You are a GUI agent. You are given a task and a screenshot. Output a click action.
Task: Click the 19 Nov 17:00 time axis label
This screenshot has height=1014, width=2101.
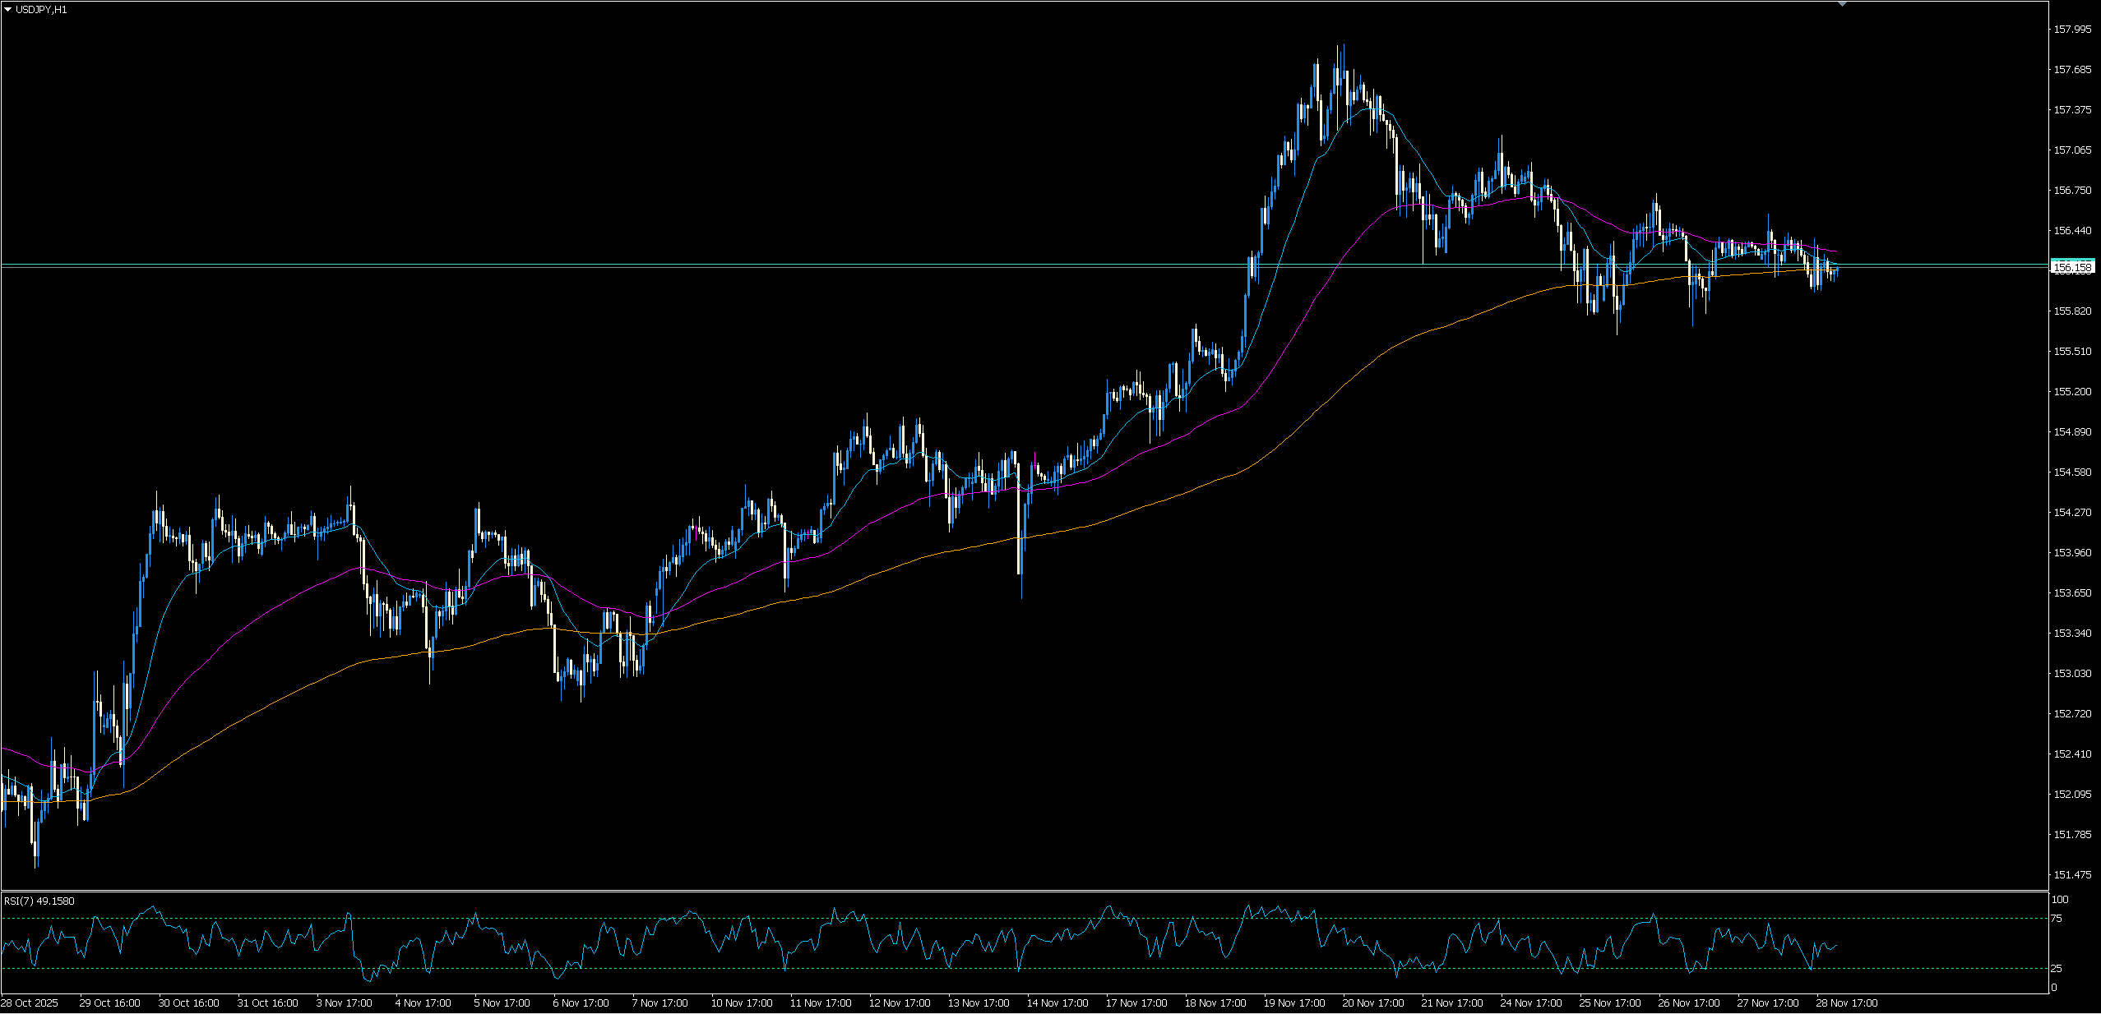pos(1293,1003)
